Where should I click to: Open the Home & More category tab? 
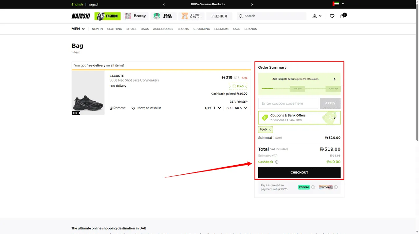[x=191, y=16]
